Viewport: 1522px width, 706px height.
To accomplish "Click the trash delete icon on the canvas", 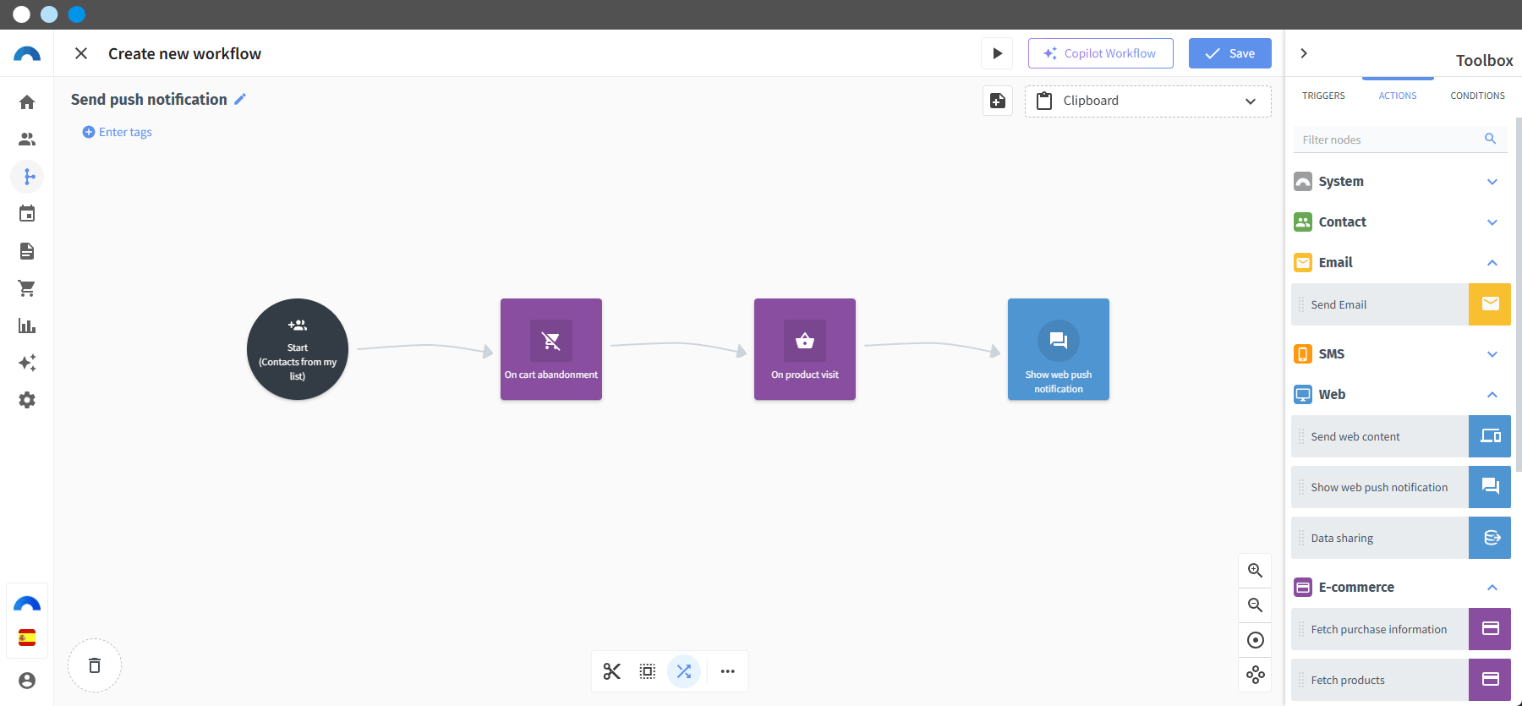I will tap(95, 665).
